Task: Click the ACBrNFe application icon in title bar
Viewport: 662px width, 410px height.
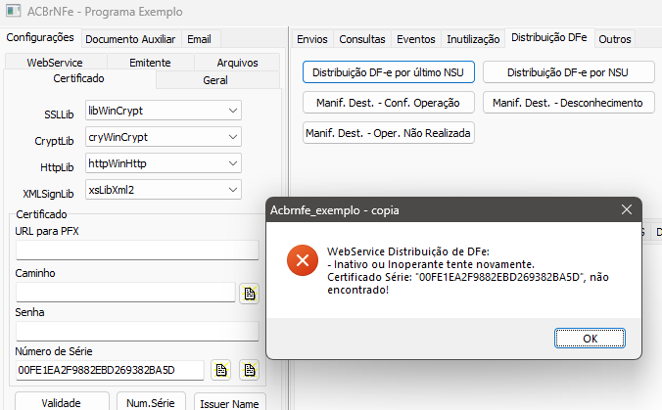Action: pos(14,11)
